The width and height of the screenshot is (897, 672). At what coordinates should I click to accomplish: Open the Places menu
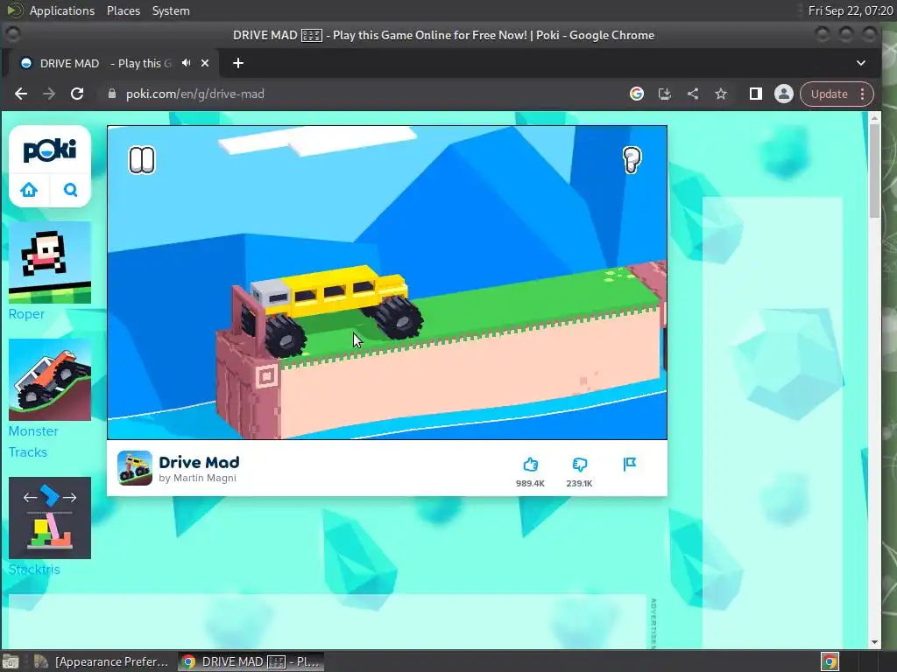point(124,10)
